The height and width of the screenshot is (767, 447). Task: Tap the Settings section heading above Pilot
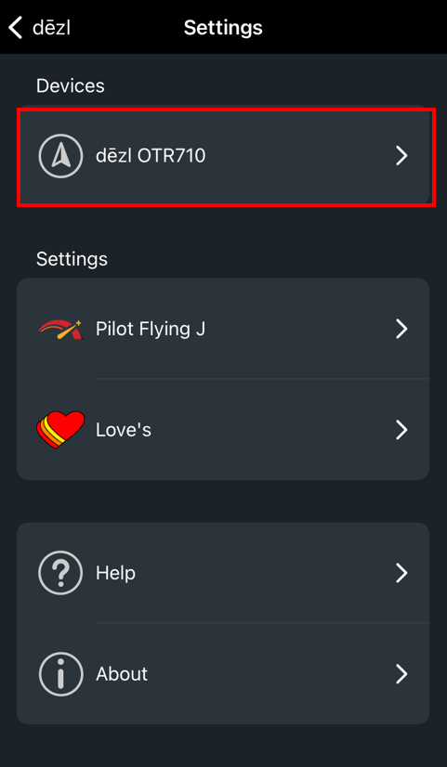[72, 259]
